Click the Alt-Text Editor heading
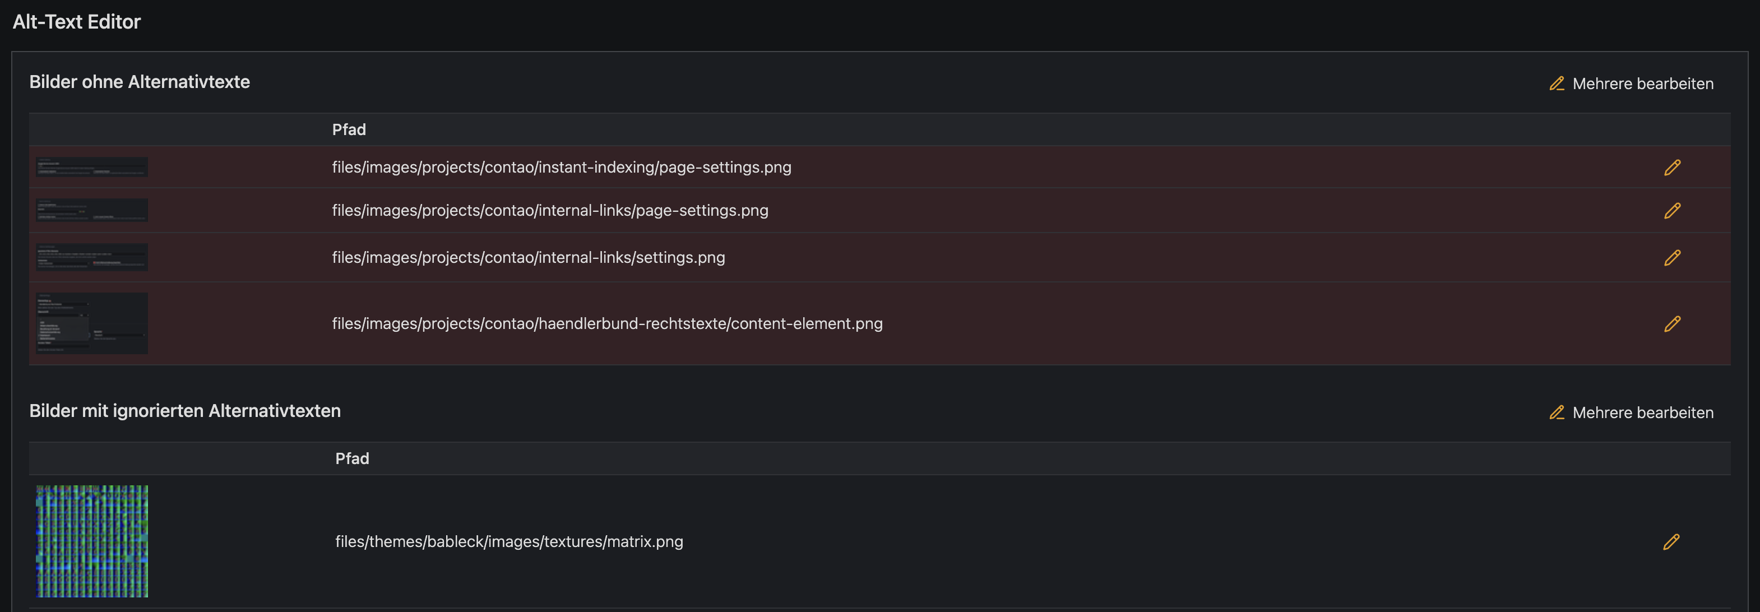This screenshot has height=612, width=1760. [x=77, y=22]
